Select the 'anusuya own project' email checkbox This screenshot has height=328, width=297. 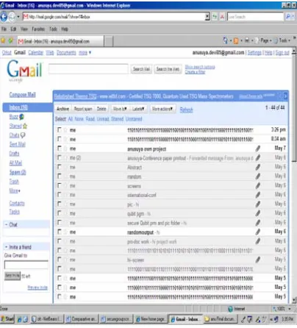click(x=60, y=149)
